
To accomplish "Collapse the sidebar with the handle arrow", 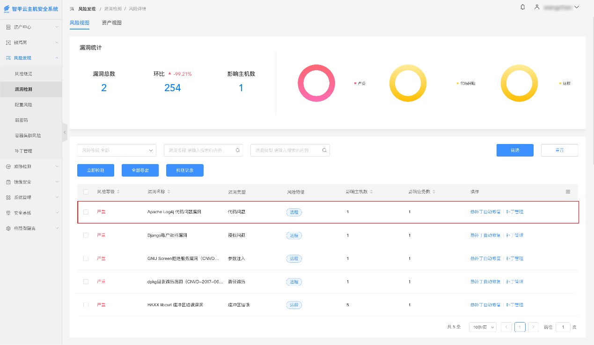I will pos(65,133).
